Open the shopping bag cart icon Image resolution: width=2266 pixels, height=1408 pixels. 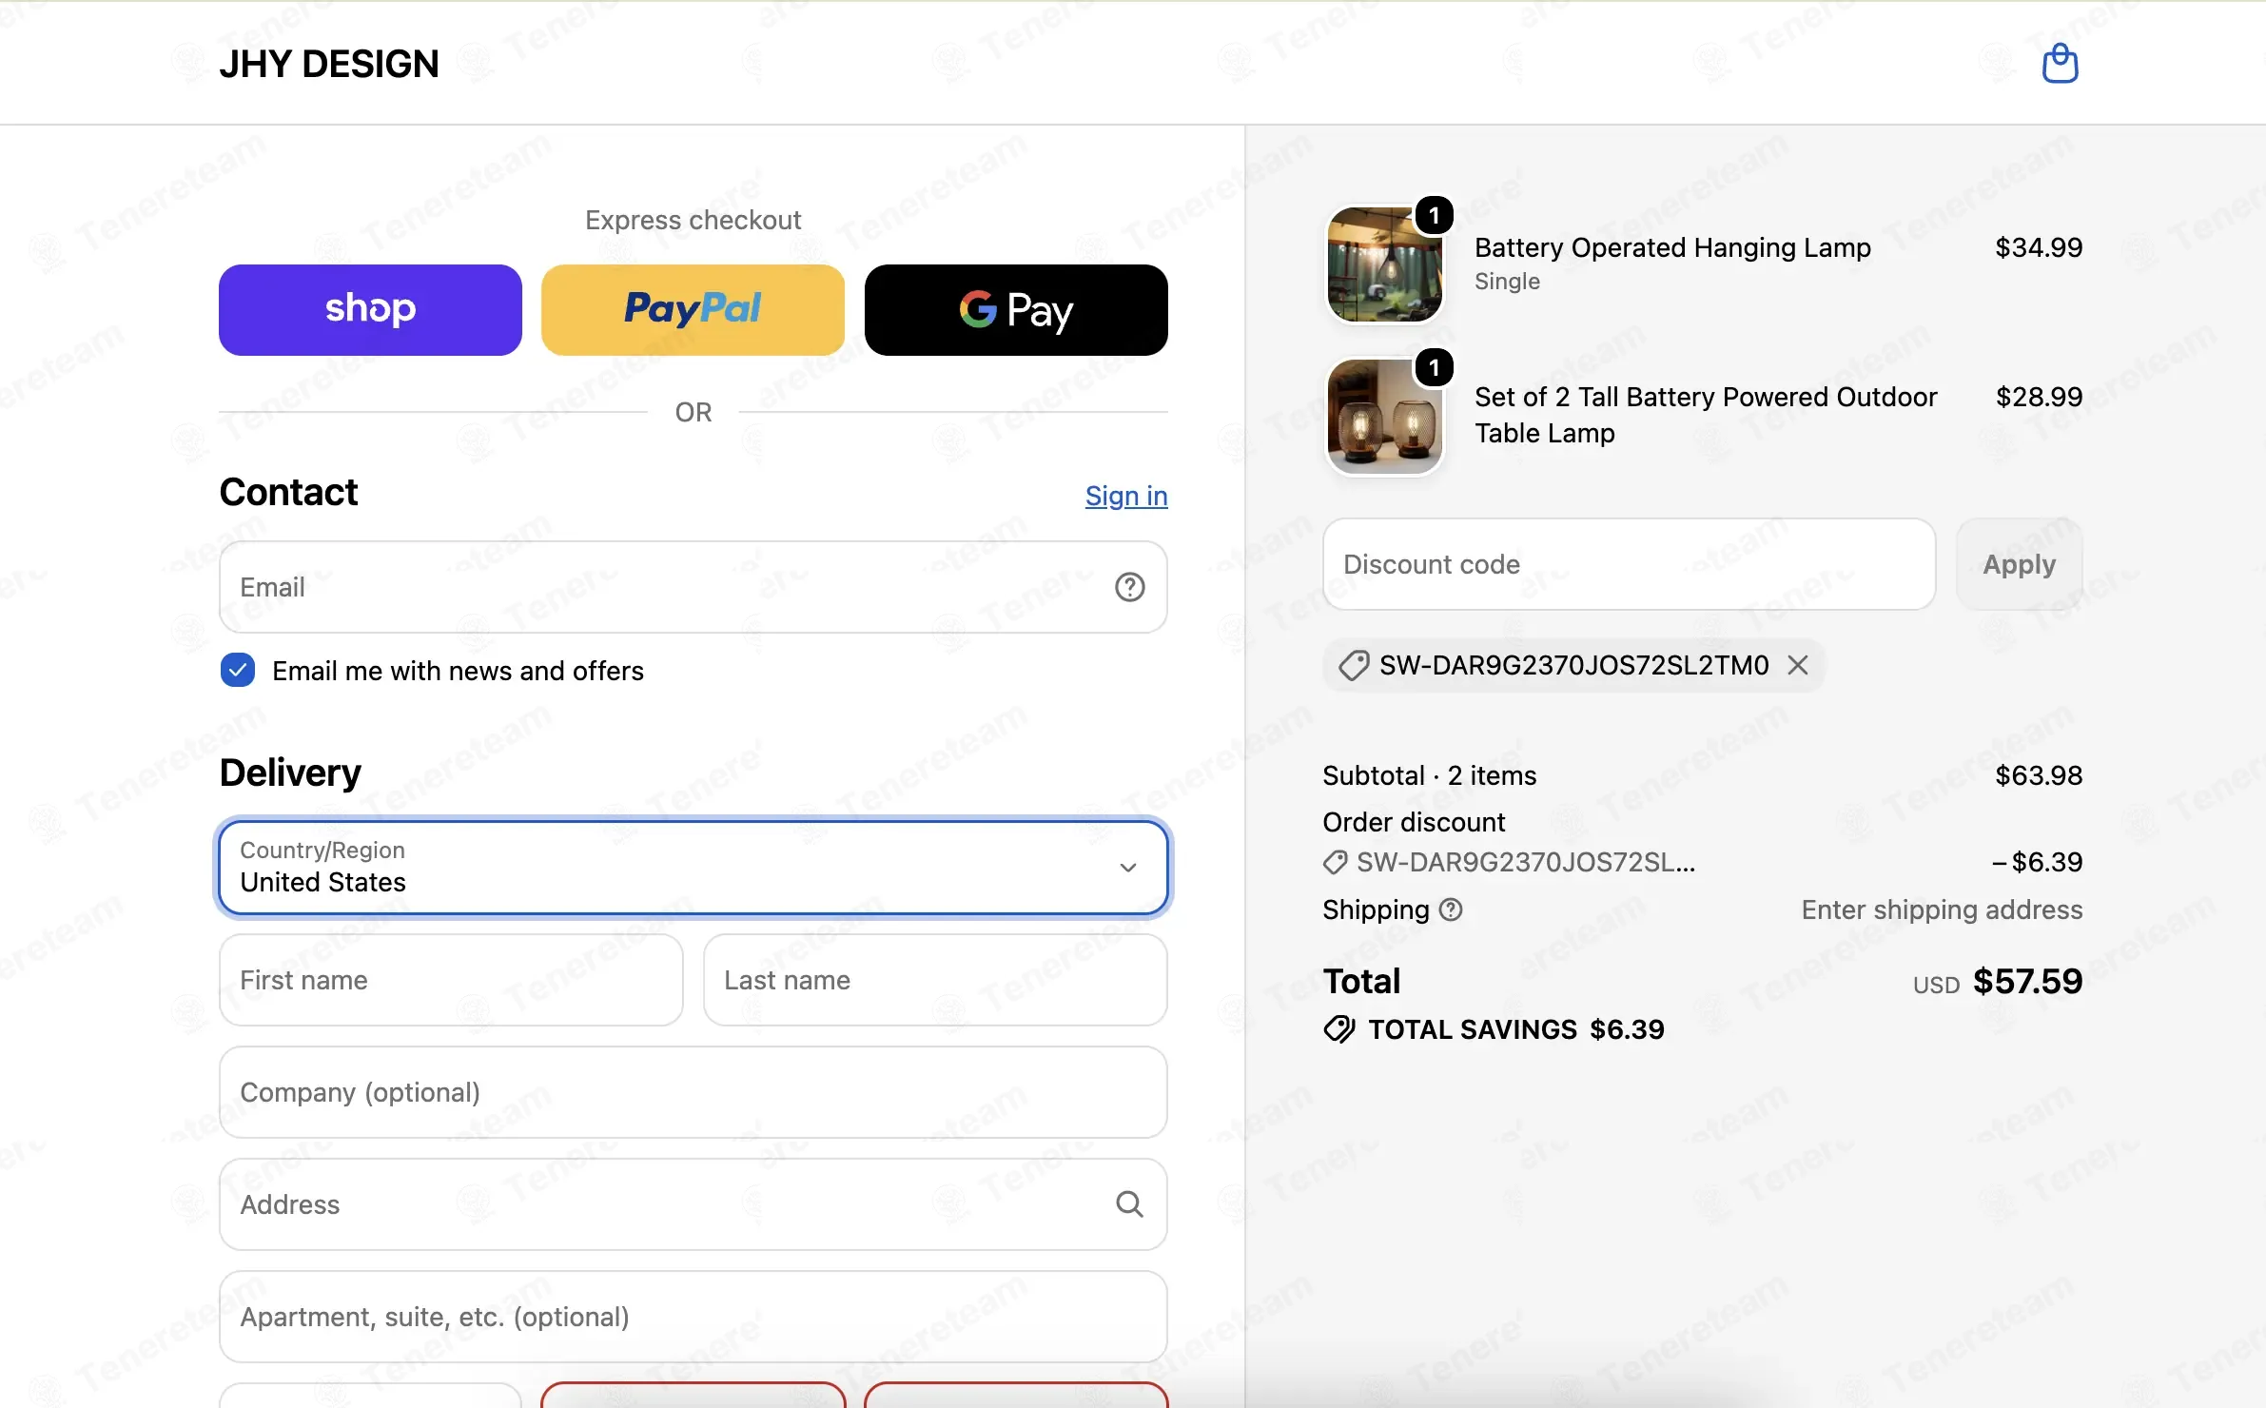click(x=2060, y=64)
